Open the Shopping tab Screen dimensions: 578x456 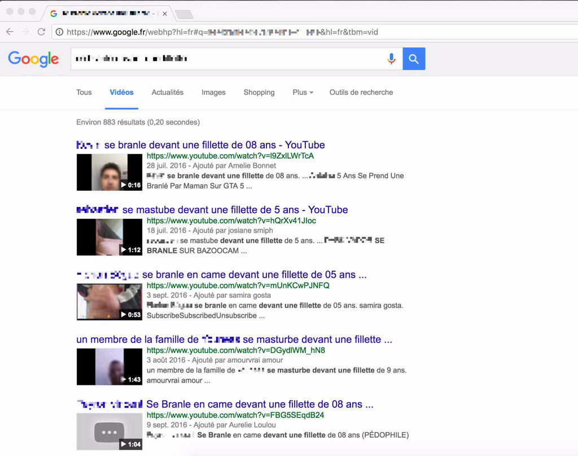259,93
